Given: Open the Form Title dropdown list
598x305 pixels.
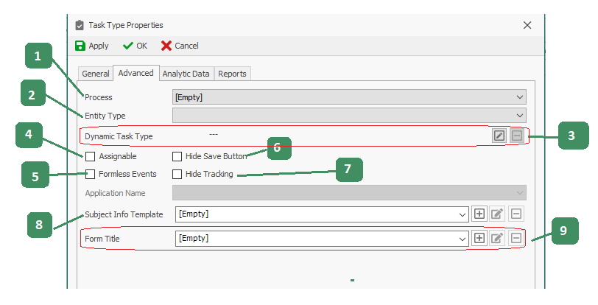Looking at the screenshot, I should pos(462,238).
